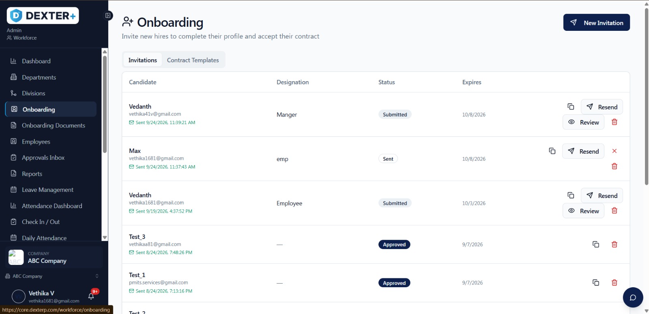Click the main page vertical scrollbar
Image resolution: width=649 pixels, height=314 pixels.
click(x=647, y=96)
